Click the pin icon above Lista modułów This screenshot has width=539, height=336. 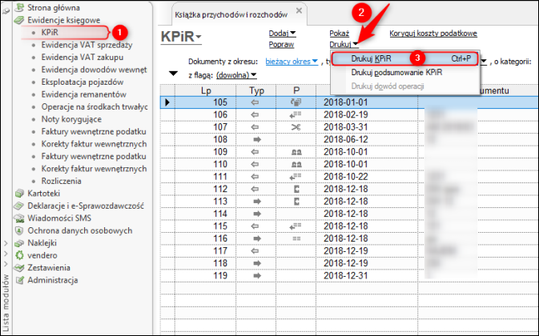(6, 10)
